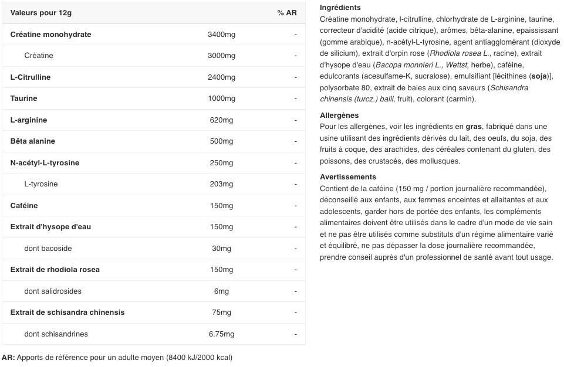Click the "N-acétyl-L-tyrosine" row label
This screenshot has height=367, width=564.
tap(45, 163)
